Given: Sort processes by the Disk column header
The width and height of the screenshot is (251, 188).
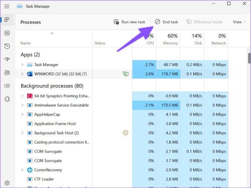Looking at the screenshot, I should point(192,39).
